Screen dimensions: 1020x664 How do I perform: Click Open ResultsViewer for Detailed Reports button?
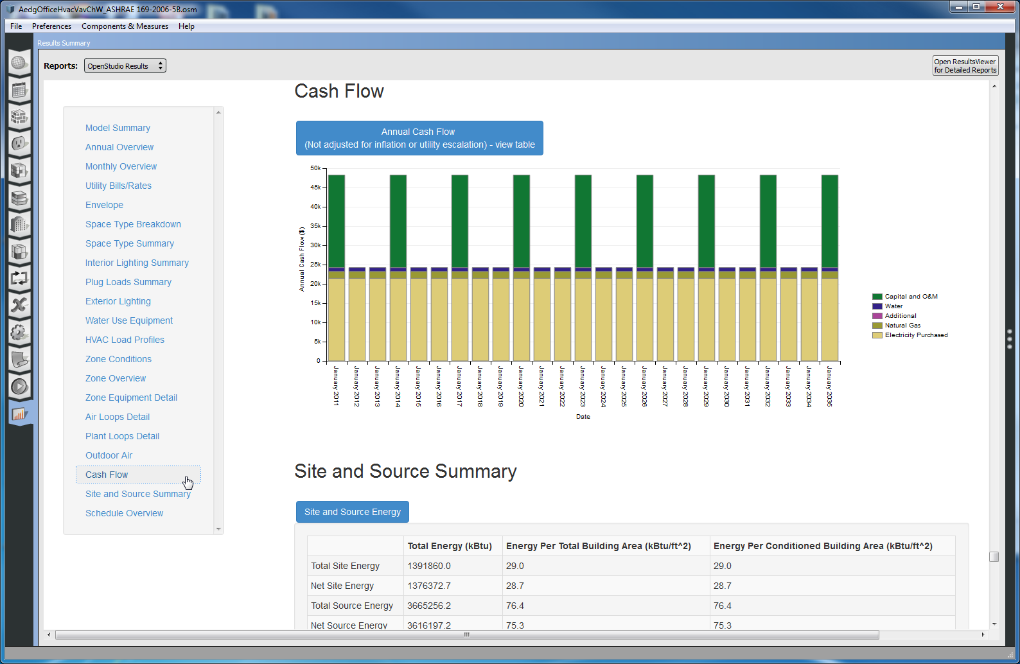[x=965, y=66]
